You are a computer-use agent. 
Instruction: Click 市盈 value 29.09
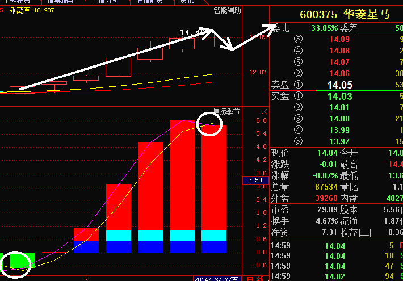pos(328,209)
